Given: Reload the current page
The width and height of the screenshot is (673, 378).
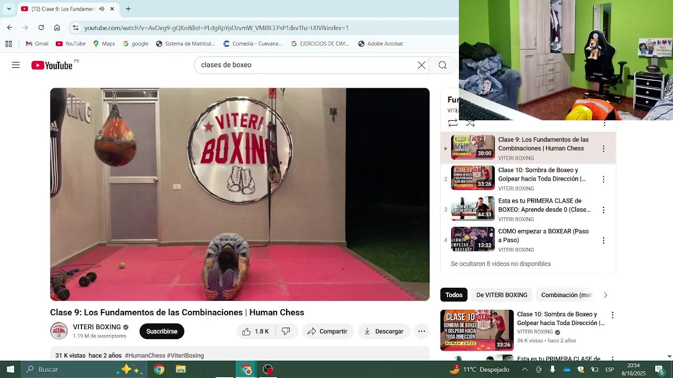Looking at the screenshot, I should [41, 28].
